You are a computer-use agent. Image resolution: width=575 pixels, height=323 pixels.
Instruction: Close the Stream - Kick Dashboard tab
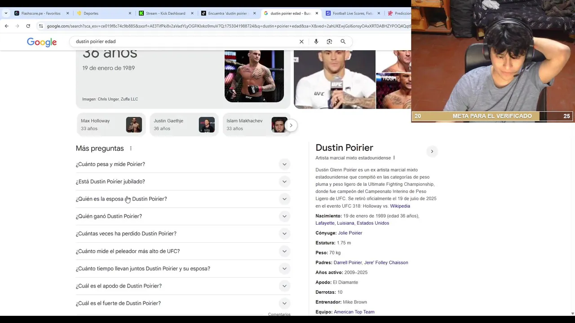click(x=192, y=13)
